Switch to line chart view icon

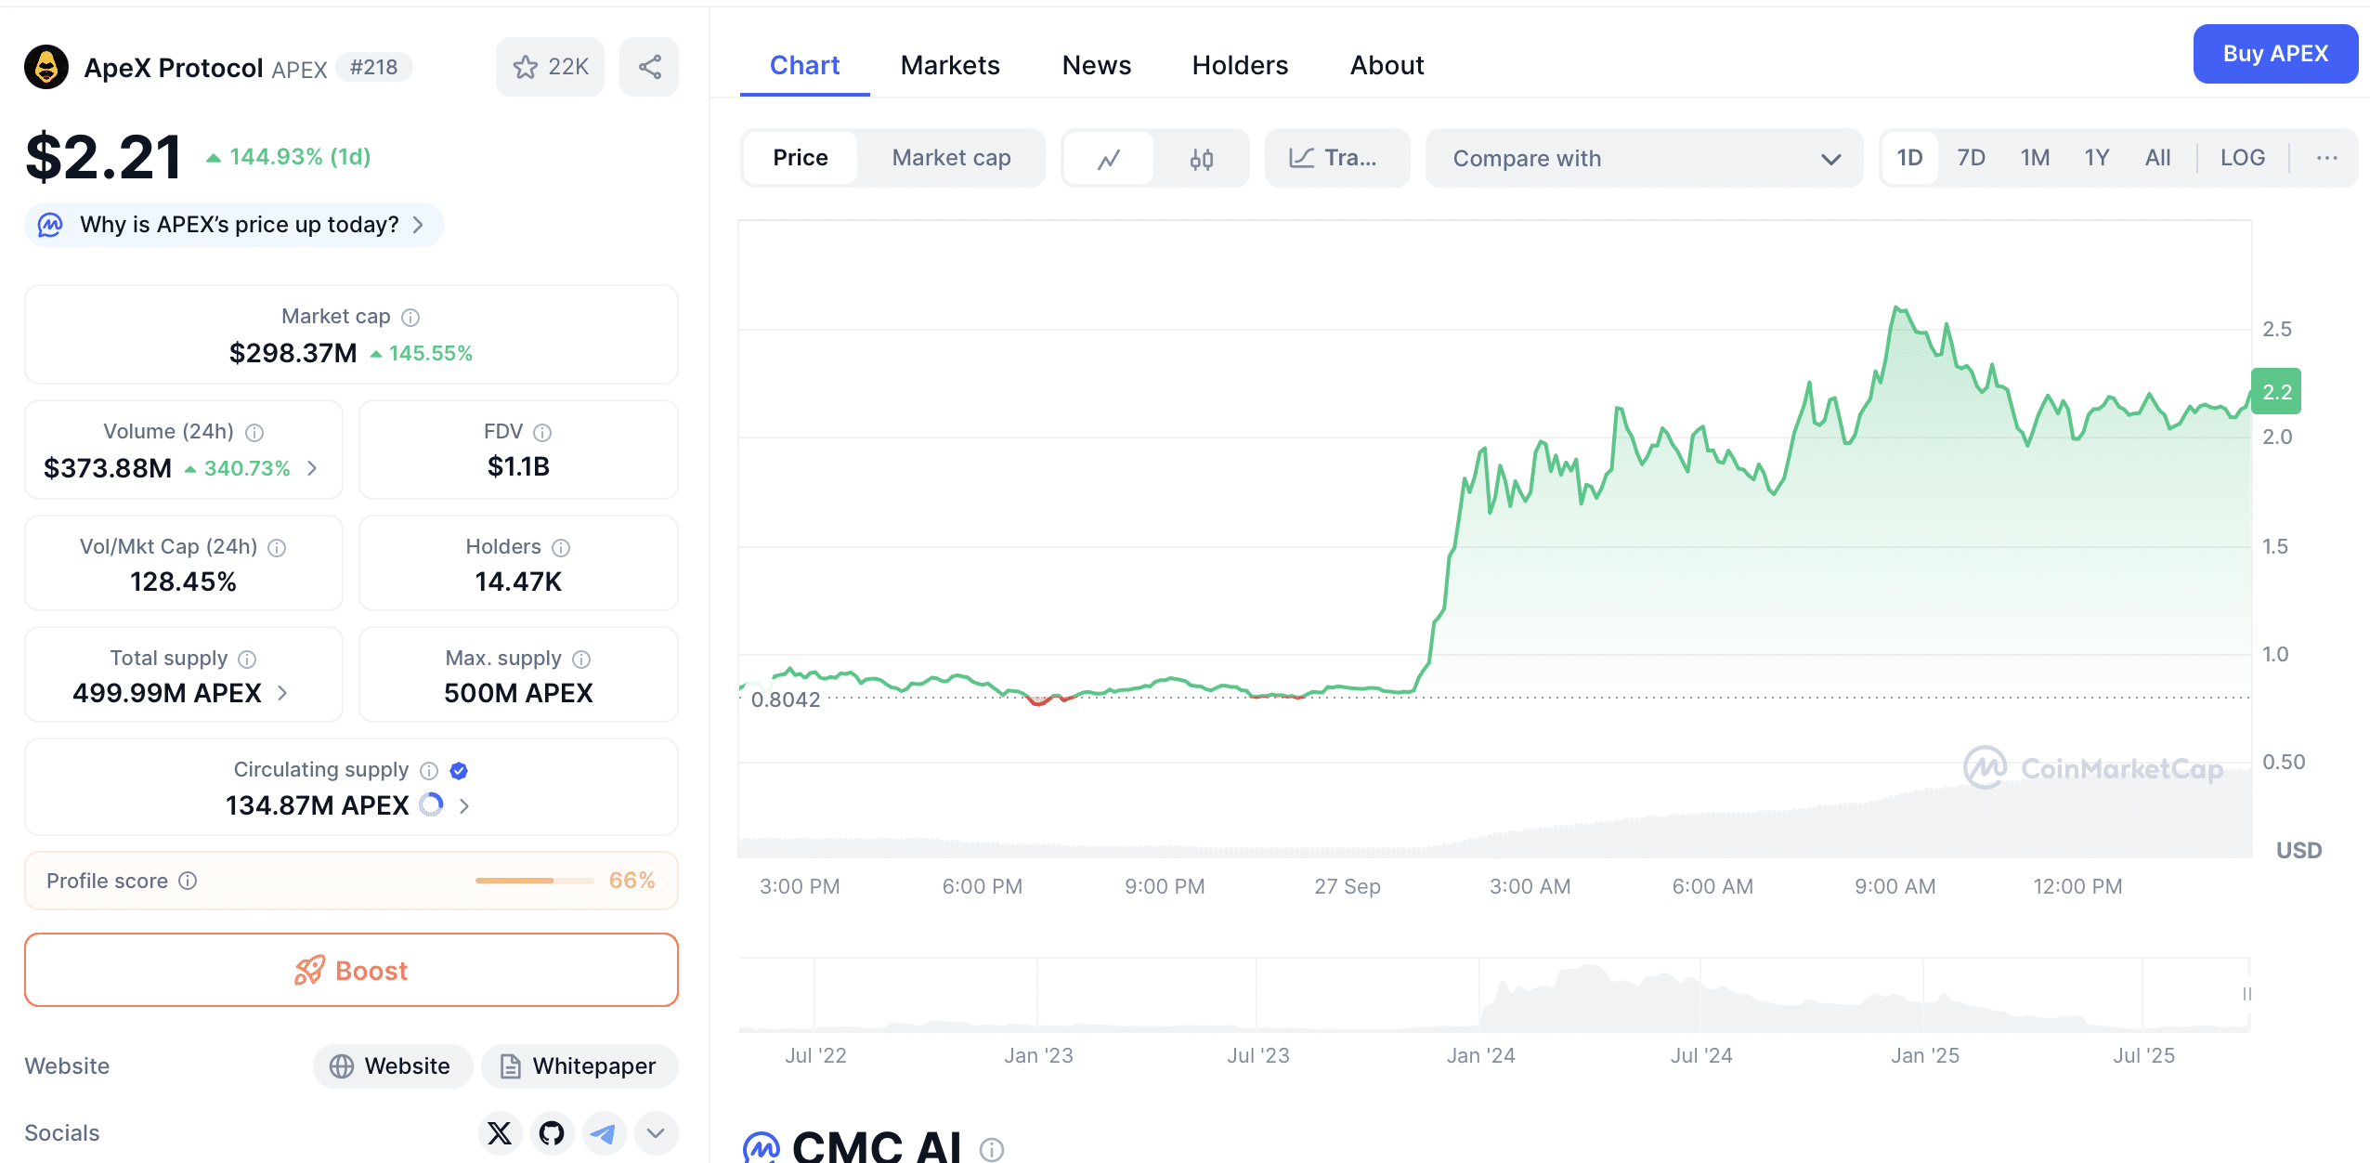pyautogui.click(x=1109, y=159)
